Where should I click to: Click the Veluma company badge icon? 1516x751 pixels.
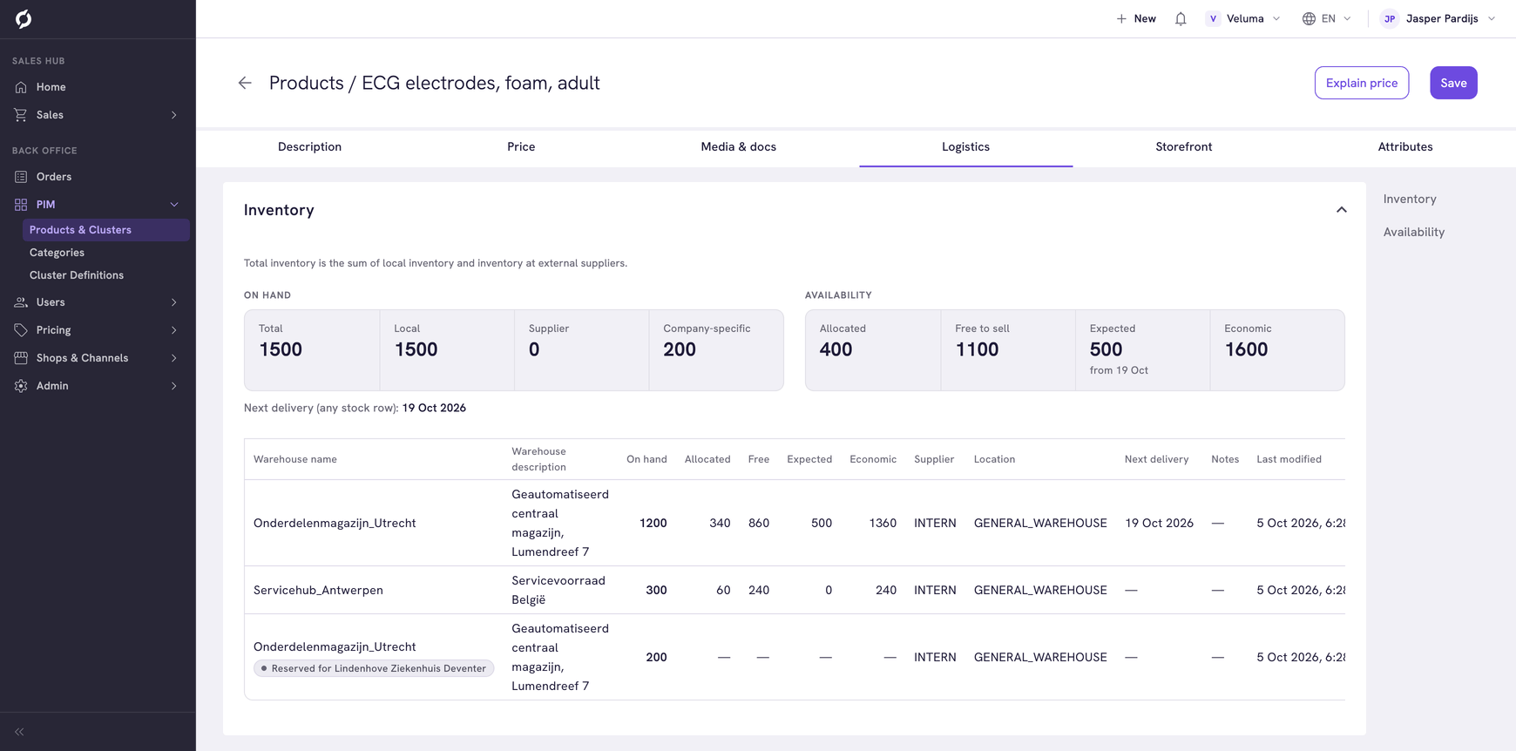click(1213, 18)
